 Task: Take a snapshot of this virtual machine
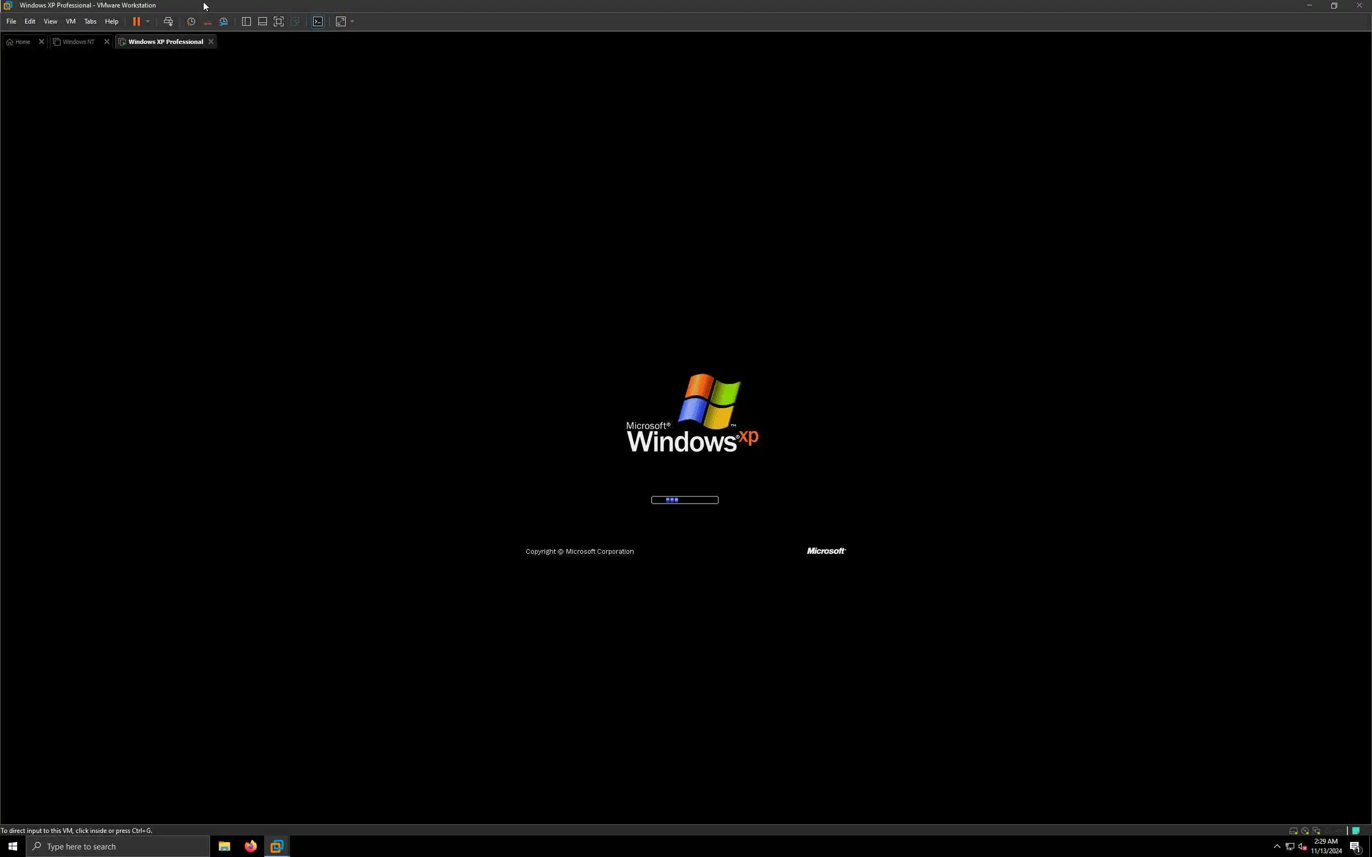point(191,21)
